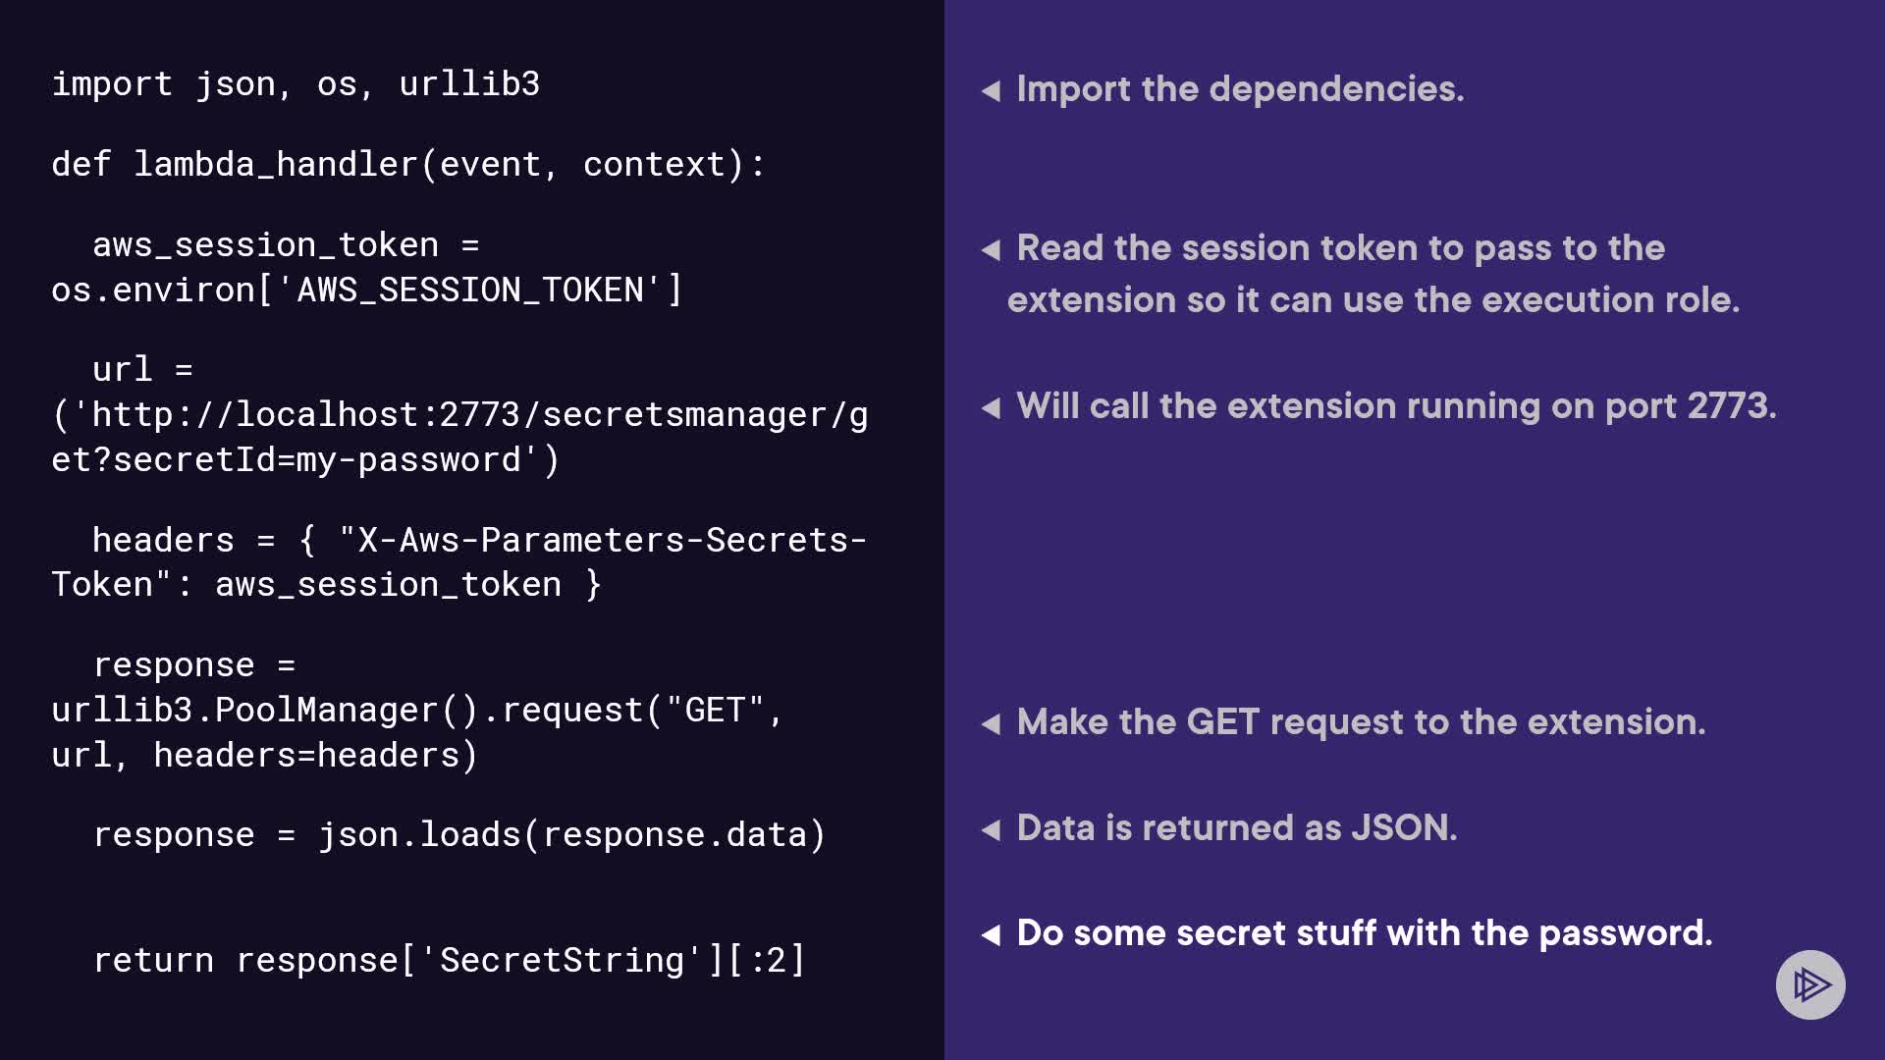
Task: Select 'Make the GET request to the extension.'
Action: [1361, 722]
